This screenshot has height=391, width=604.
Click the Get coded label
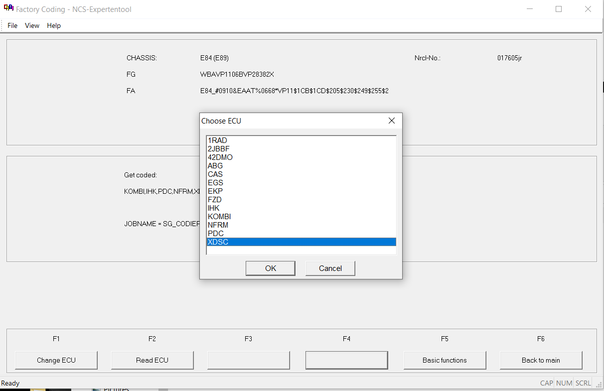pos(141,175)
